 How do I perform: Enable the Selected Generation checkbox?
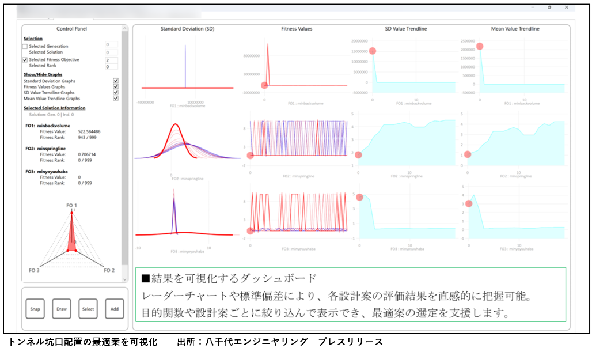25,46
